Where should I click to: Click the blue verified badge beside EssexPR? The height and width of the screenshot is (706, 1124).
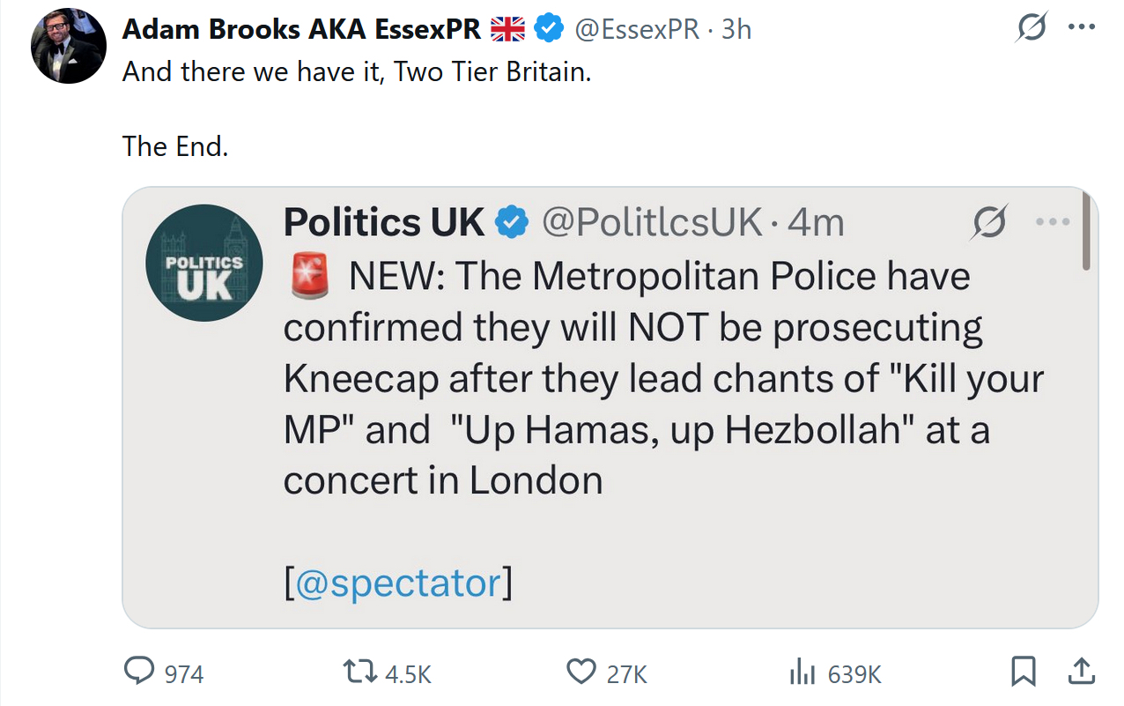[551, 29]
